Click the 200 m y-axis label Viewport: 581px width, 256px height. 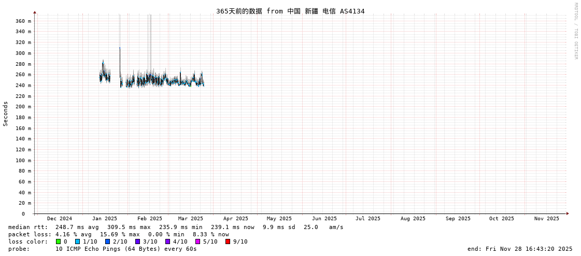pyautogui.click(x=23, y=107)
